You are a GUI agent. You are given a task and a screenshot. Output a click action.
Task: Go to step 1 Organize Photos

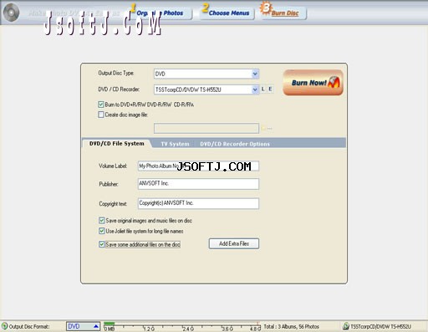coord(160,13)
